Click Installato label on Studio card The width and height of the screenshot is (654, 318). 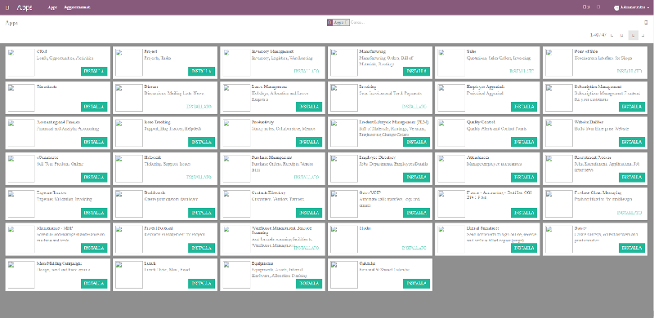point(414,248)
